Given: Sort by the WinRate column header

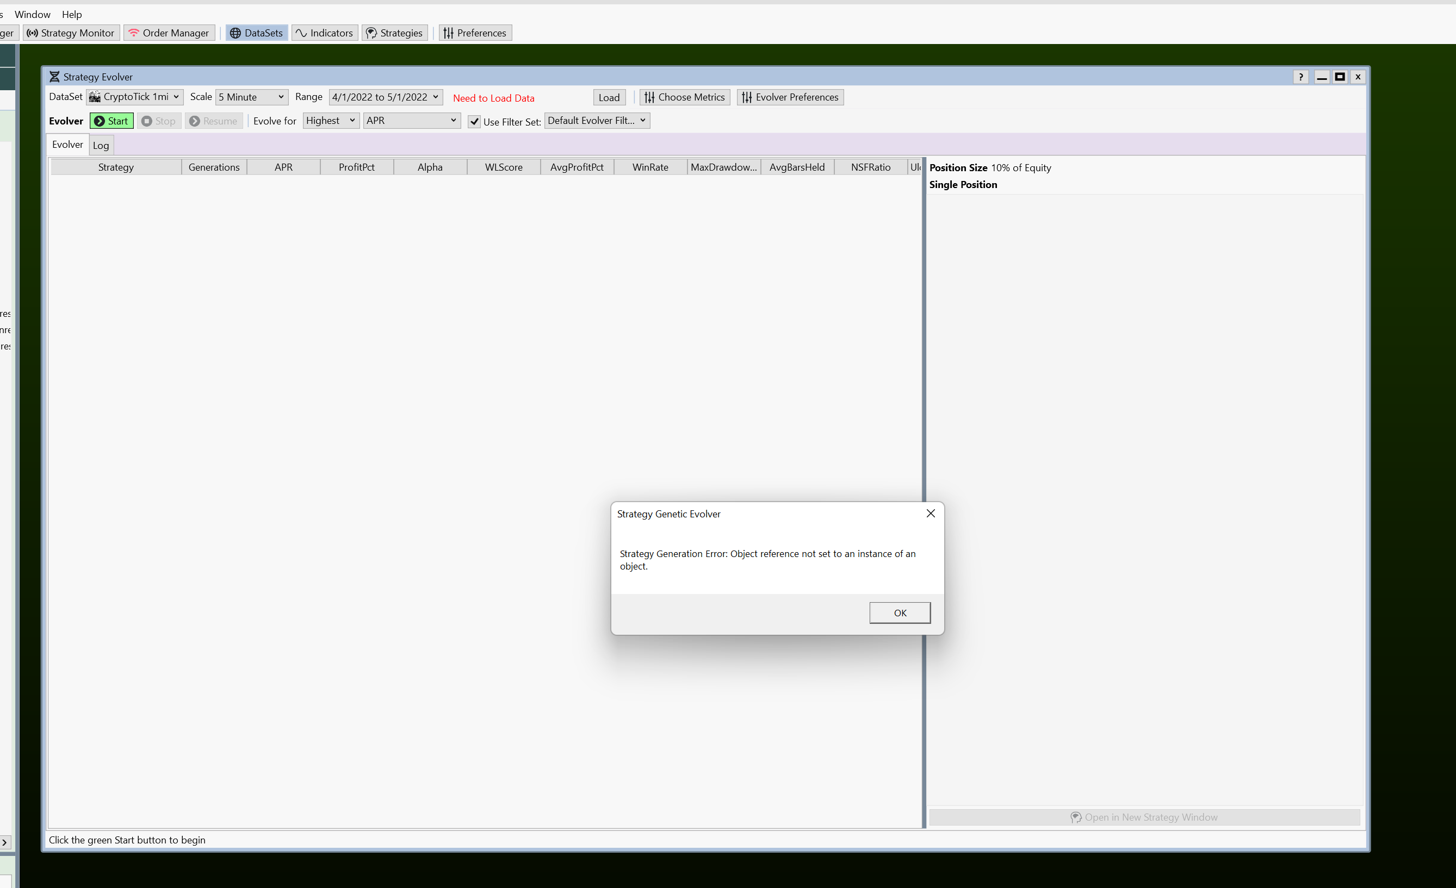Looking at the screenshot, I should pyautogui.click(x=650, y=167).
